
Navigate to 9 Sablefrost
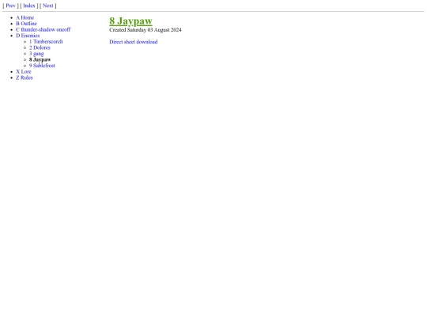[x=42, y=66]
